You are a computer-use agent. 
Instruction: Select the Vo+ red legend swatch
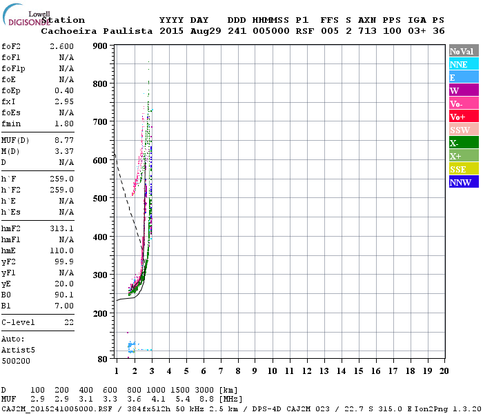click(464, 117)
